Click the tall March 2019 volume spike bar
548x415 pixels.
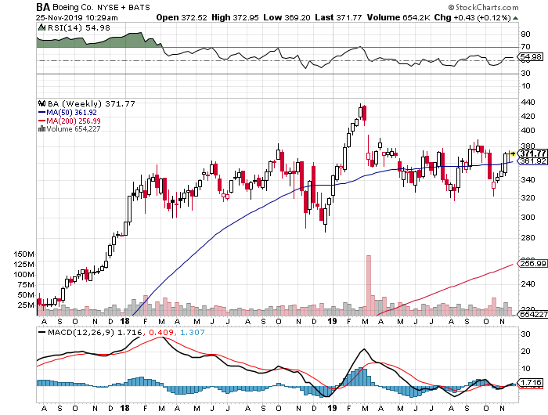369,285
